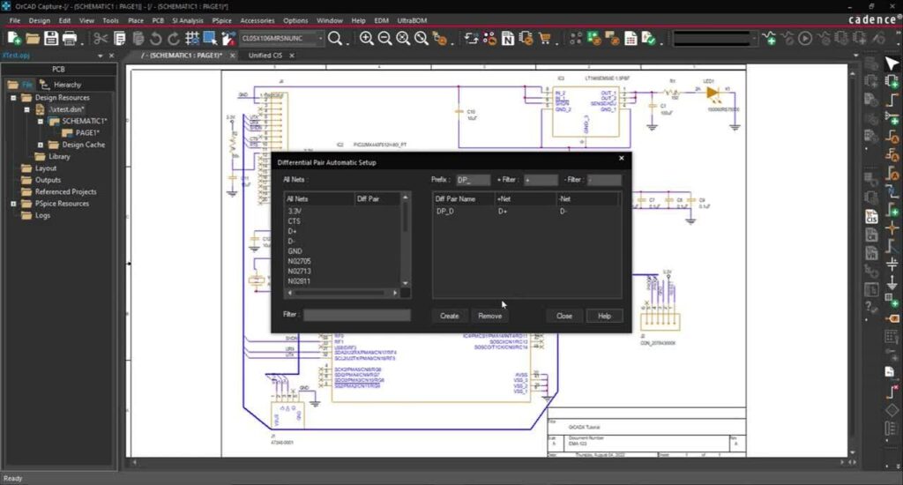This screenshot has height=485, width=903.
Task: Click the Remove button
Action: click(x=489, y=316)
